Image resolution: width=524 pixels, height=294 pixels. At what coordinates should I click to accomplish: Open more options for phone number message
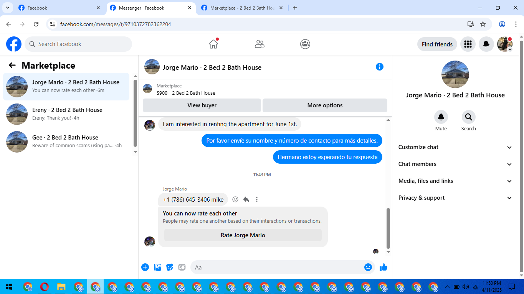(x=257, y=199)
